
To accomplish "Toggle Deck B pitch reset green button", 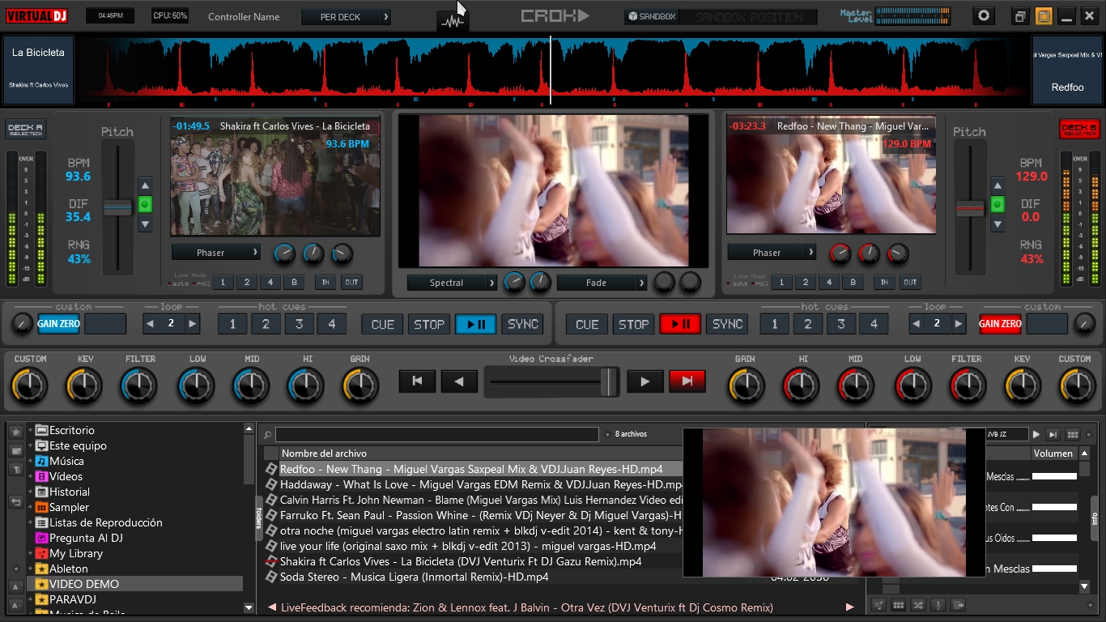I will [998, 205].
